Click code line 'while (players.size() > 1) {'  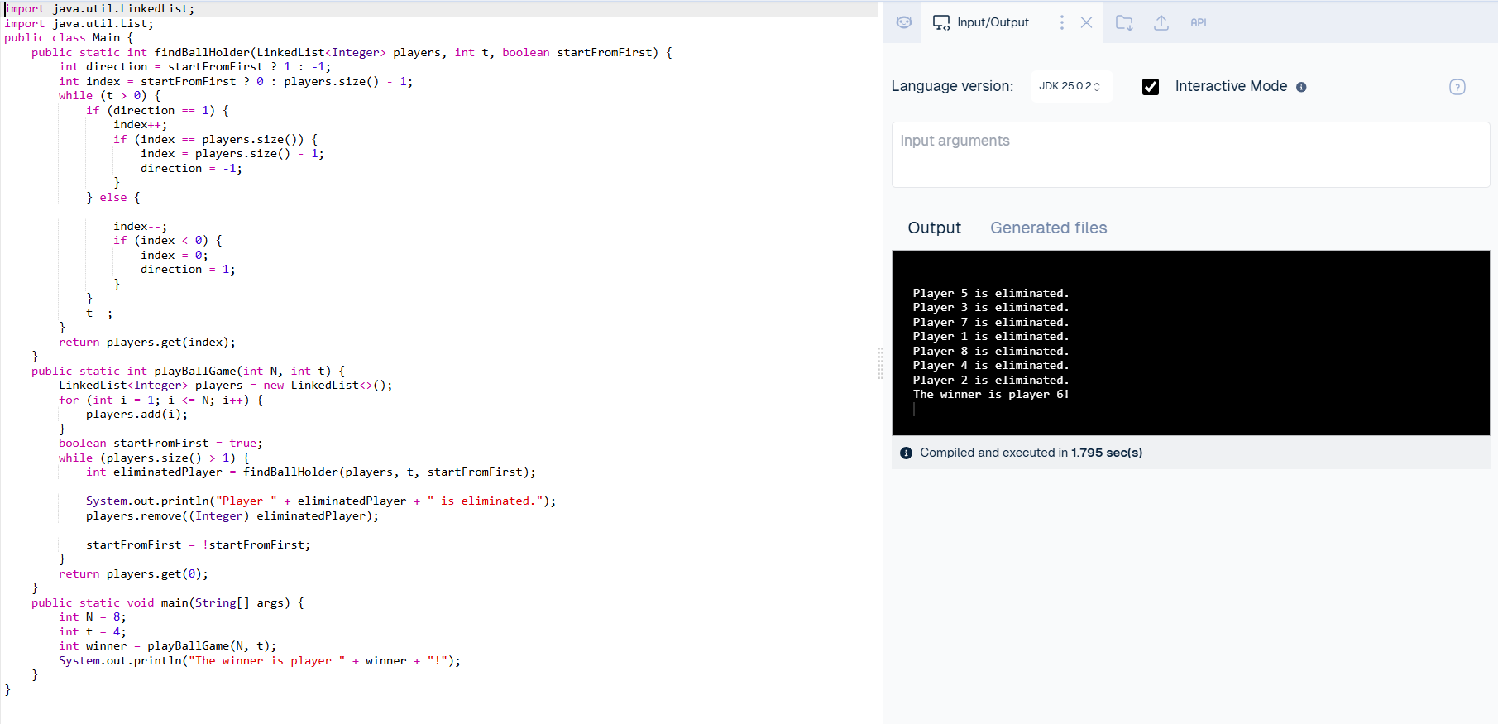click(154, 458)
